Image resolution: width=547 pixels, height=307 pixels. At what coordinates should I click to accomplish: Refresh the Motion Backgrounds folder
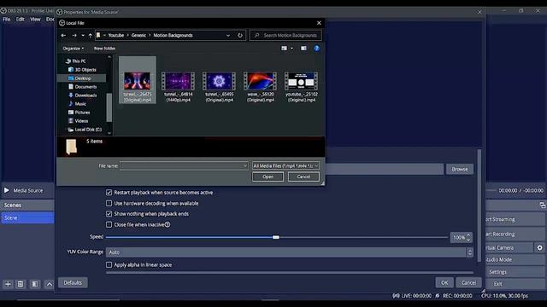pos(240,35)
